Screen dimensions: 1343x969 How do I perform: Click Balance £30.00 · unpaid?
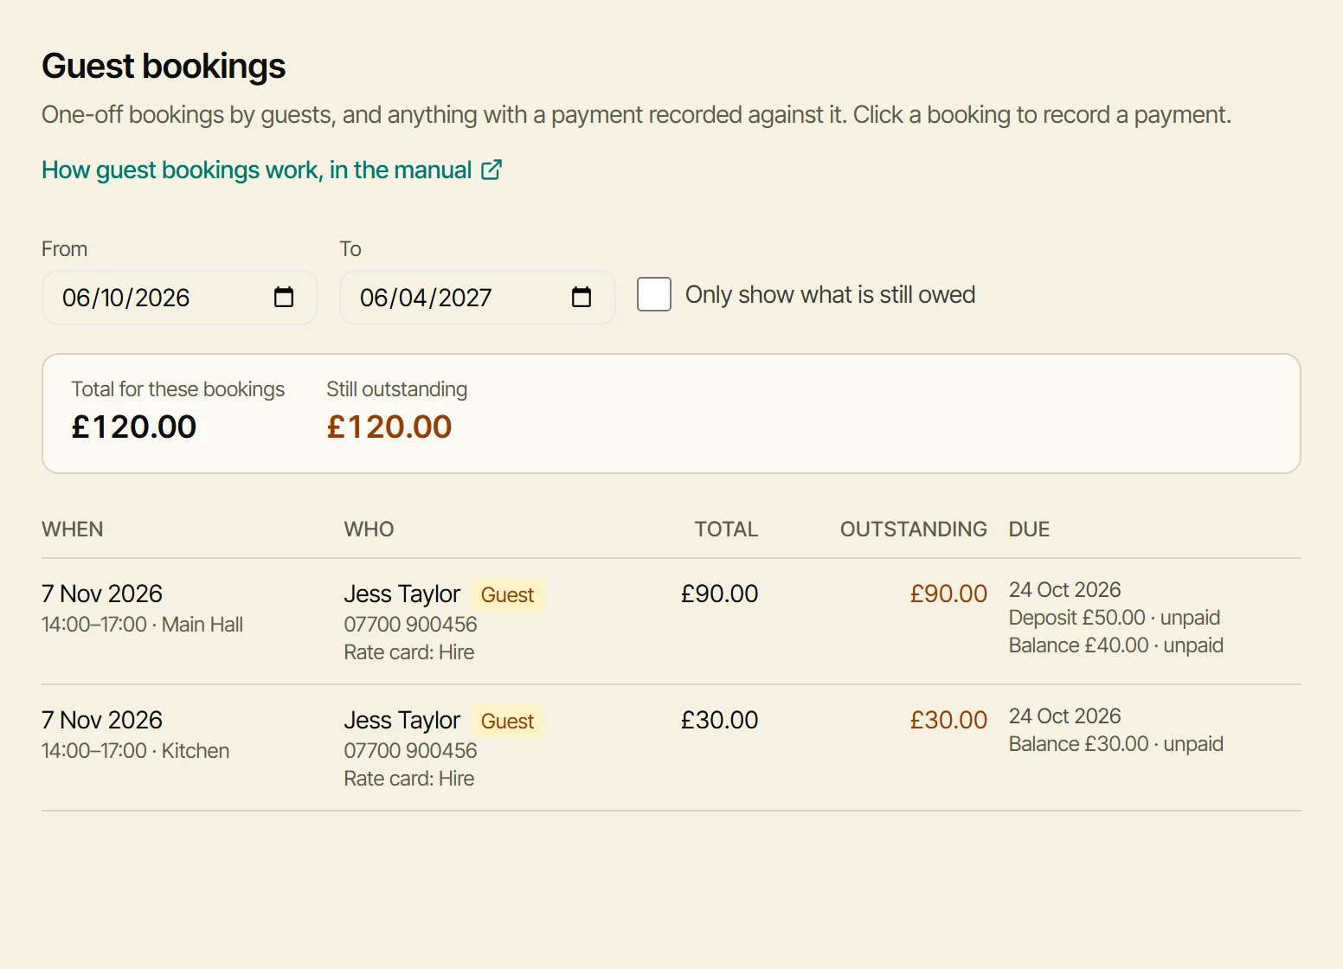1116,743
